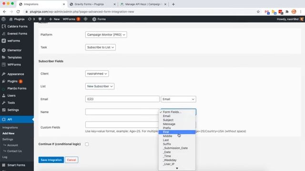The image size is (305, 171).
Task: Click the browser back arrow
Action: 4,11
